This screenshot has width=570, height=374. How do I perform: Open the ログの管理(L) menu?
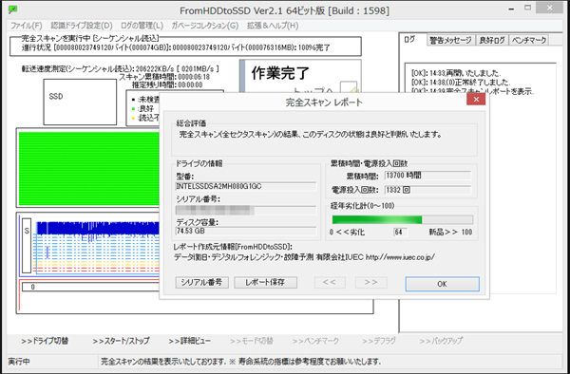142,26
